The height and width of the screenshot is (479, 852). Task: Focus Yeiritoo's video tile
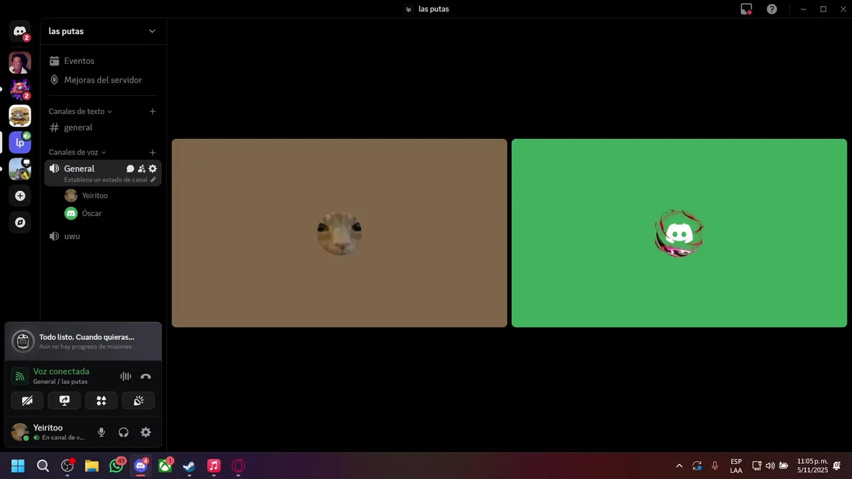point(339,233)
